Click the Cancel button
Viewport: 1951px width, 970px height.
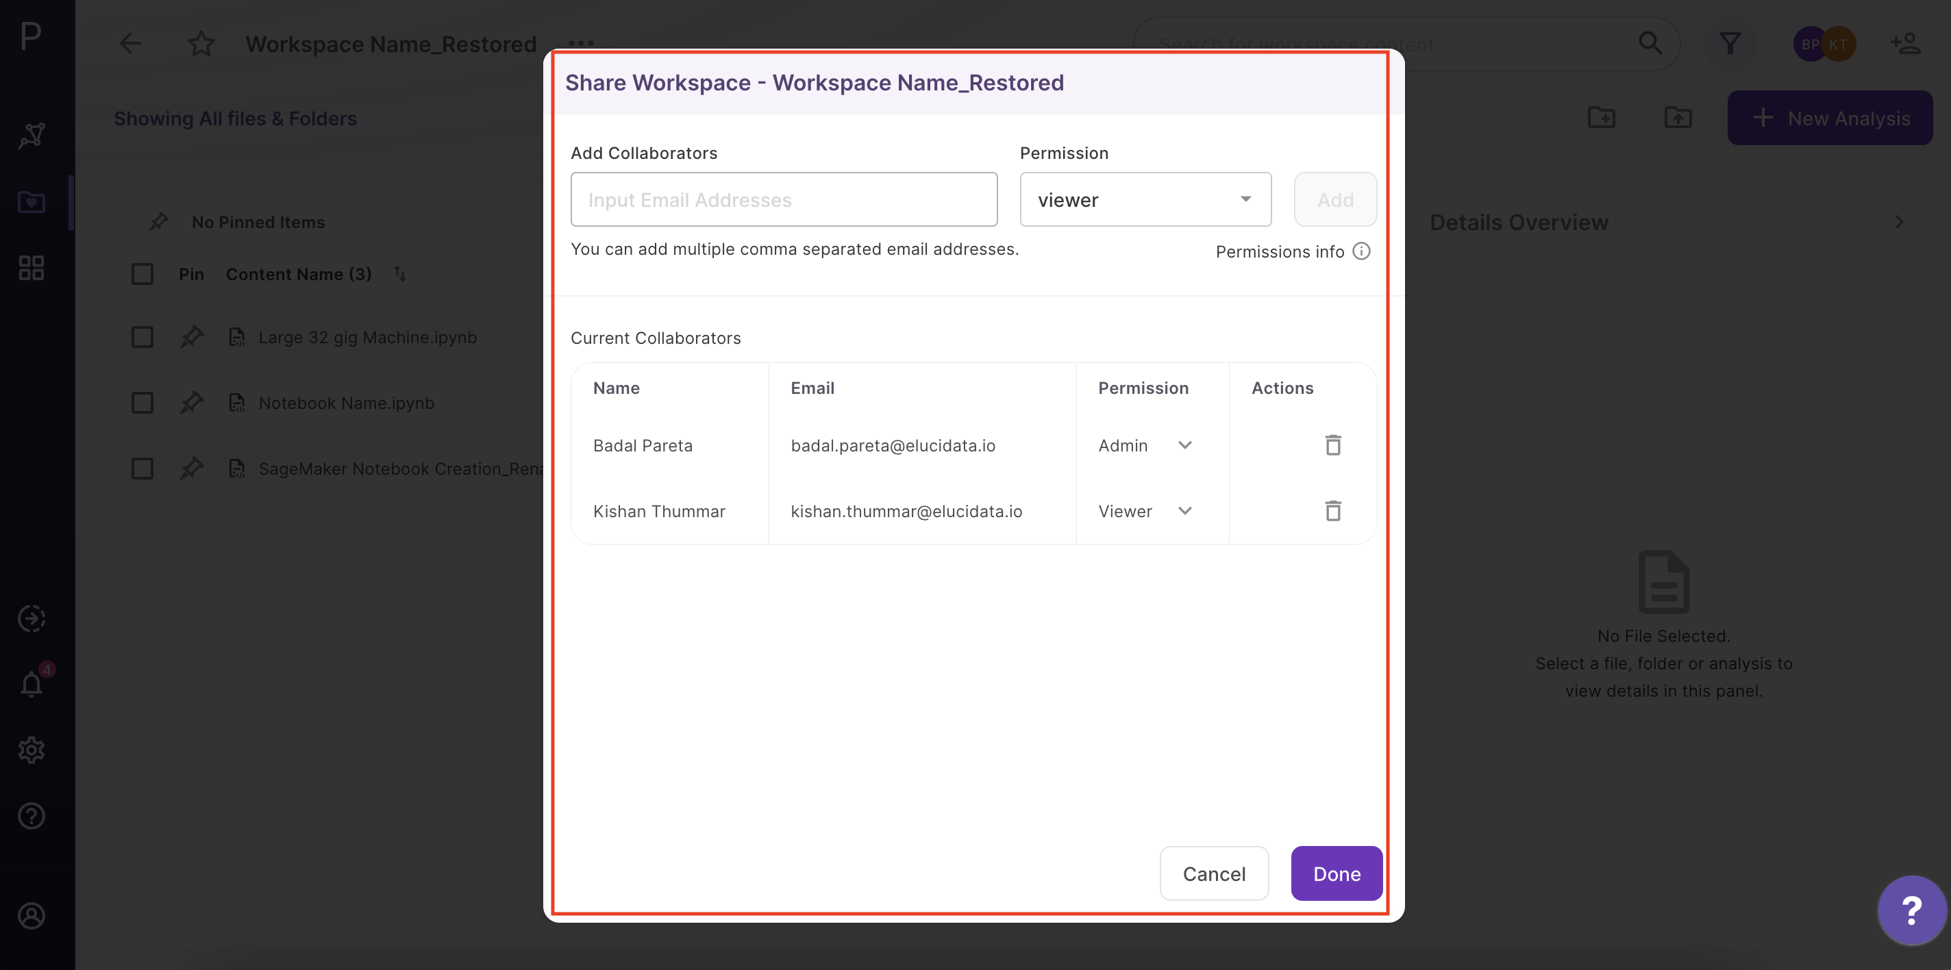pos(1214,873)
